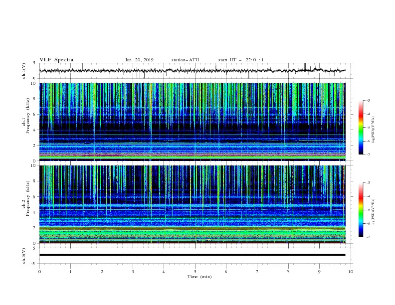Click the ch.1 PSD color scale bar

(361, 128)
